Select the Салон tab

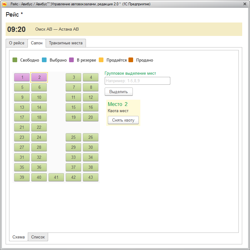(37, 43)
